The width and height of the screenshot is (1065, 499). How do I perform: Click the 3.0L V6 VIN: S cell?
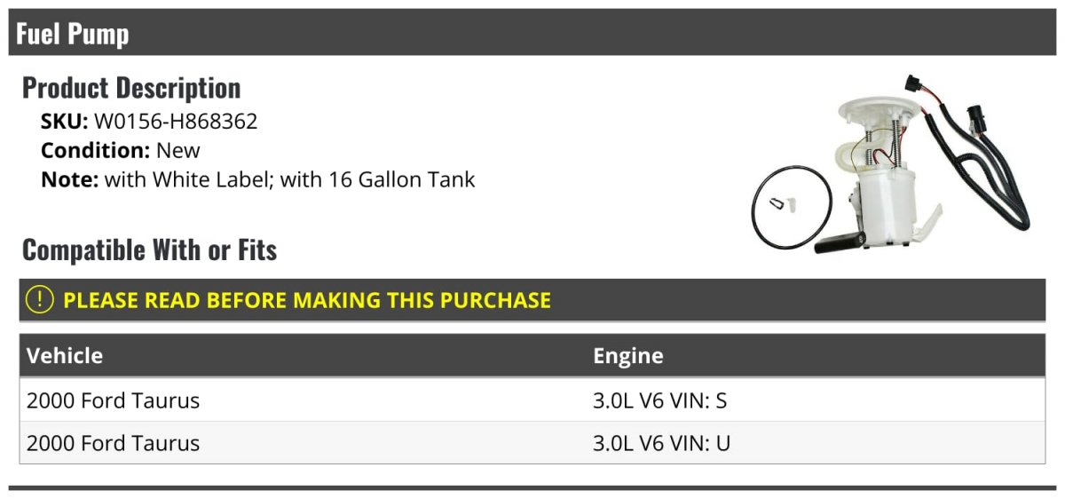[659, 400]
